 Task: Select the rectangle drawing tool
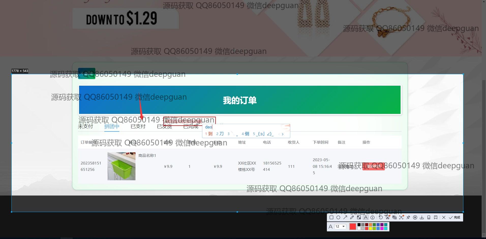point(331,217)
